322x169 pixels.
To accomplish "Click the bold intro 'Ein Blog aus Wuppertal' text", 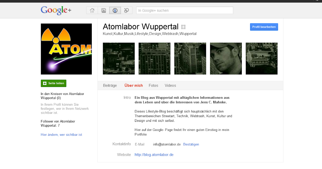I will pos(182,100).
